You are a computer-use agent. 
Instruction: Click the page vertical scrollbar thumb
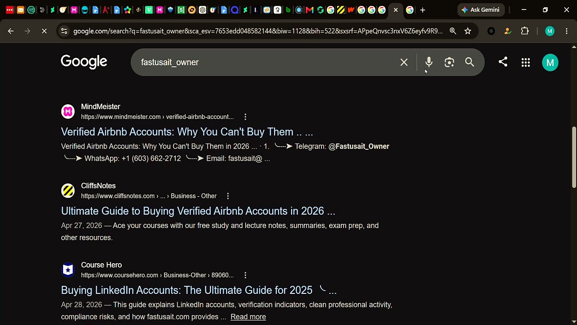click(573, 157)
